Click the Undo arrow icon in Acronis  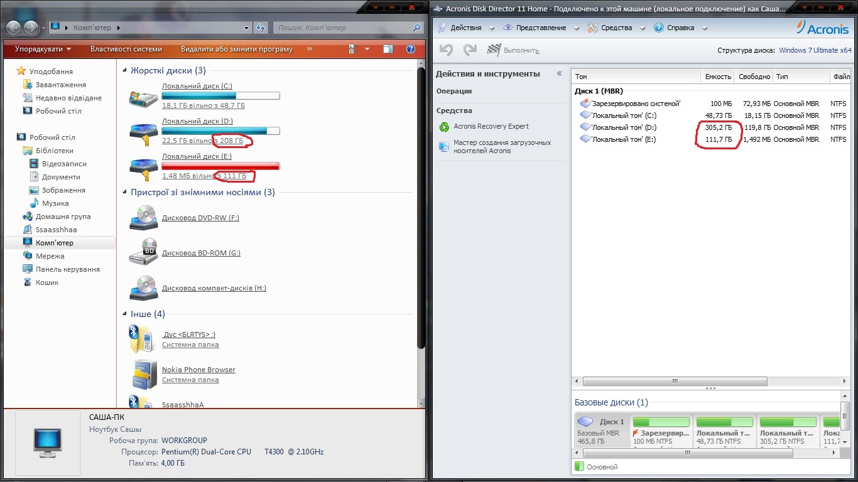pos(446,50)
